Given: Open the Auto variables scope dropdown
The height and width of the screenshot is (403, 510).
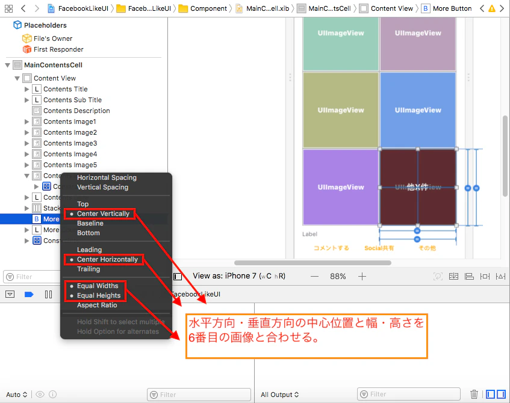Looking at the screenshot, I should pos(17,395).
